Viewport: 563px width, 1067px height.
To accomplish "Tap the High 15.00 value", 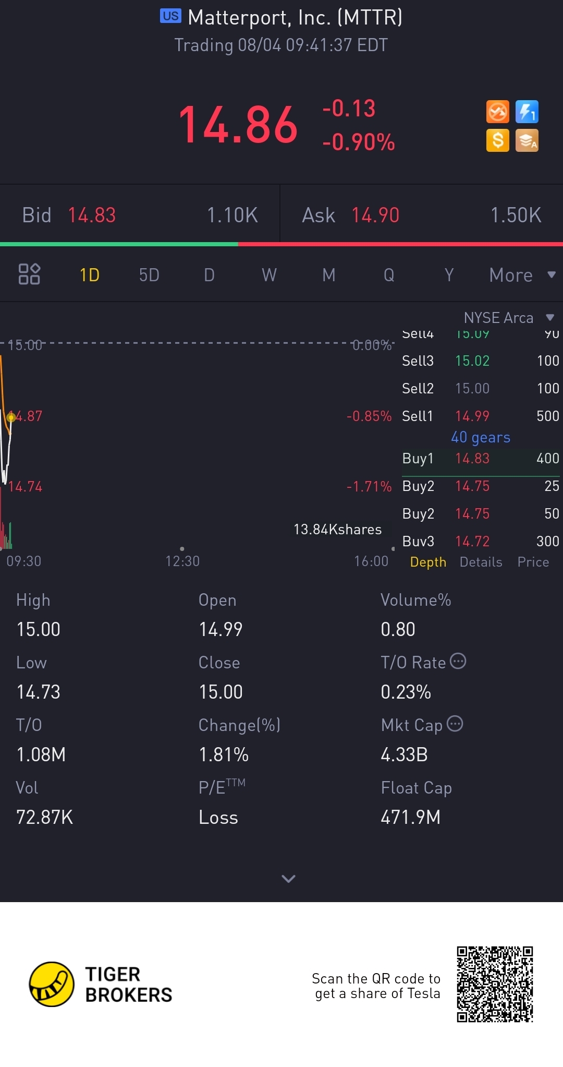I will 38,629.
